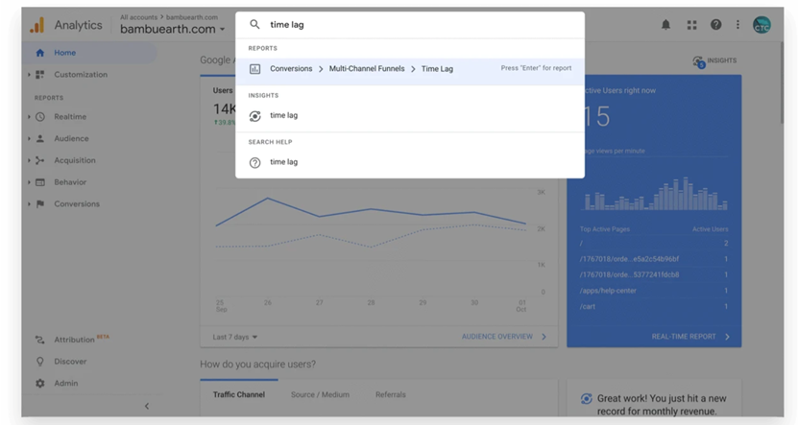
Task: Open the three-dot more options menu
Action: click(x=738, y=25)
